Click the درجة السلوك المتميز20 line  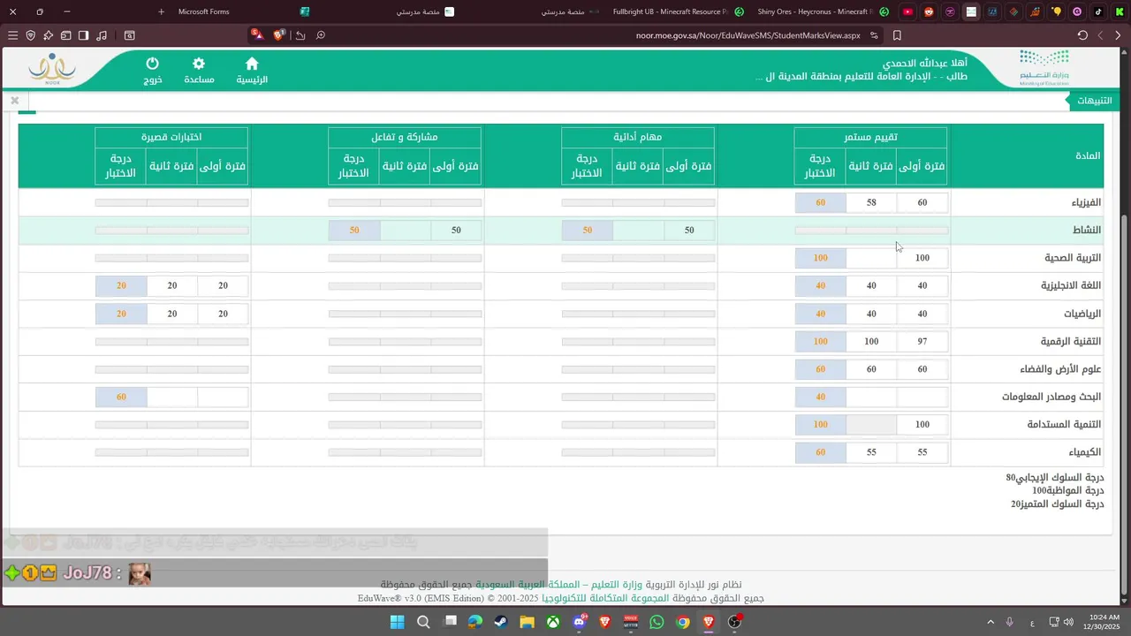(1058, 503)
